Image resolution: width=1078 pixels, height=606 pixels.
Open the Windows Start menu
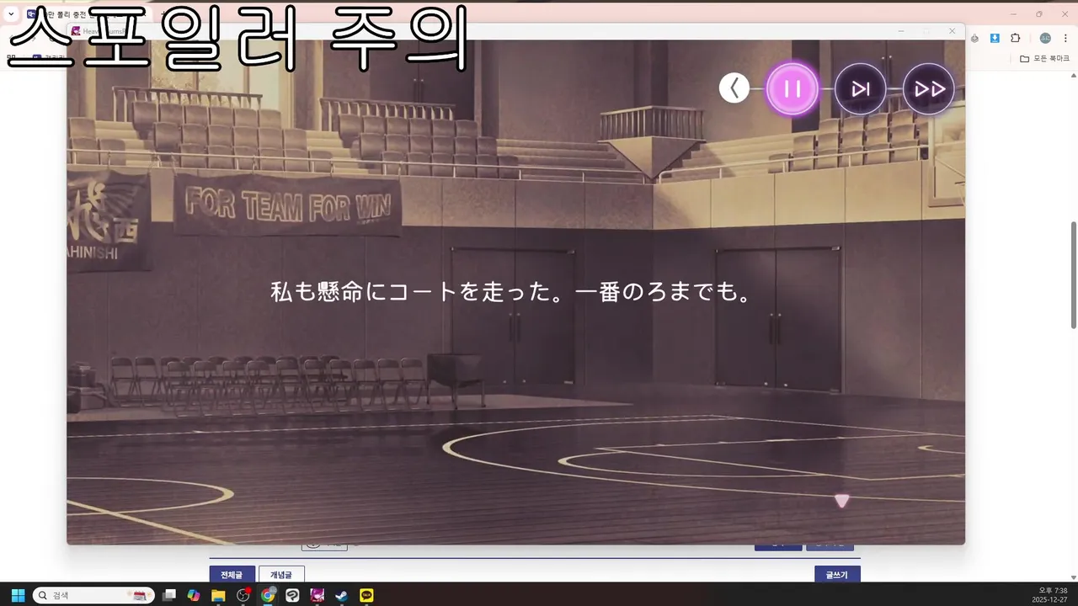(x=17, y=595)
